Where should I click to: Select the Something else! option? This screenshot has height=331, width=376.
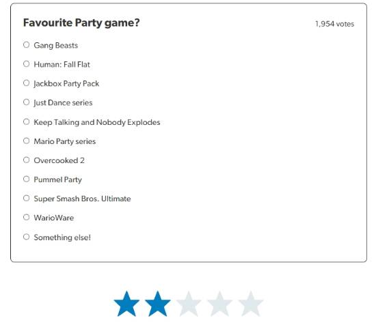pyautogui.click(x=27, y=237)
